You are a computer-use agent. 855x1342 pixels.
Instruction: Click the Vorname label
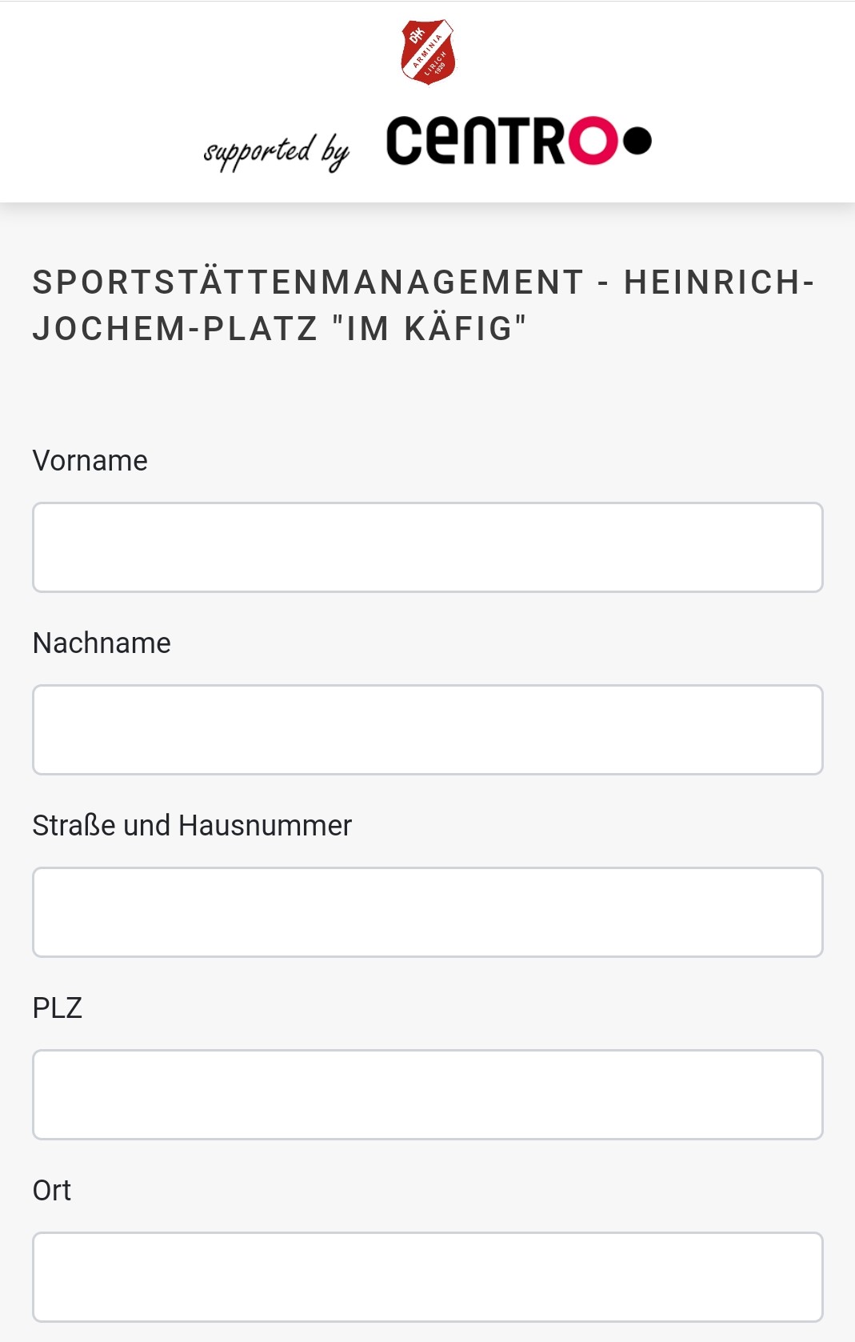click(x=90, y=461)
